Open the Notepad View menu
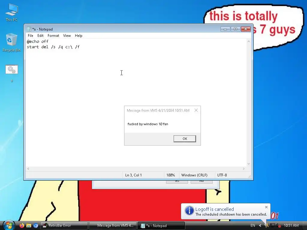The width and height of the screenshot is (307, 230). click(67, 36)
